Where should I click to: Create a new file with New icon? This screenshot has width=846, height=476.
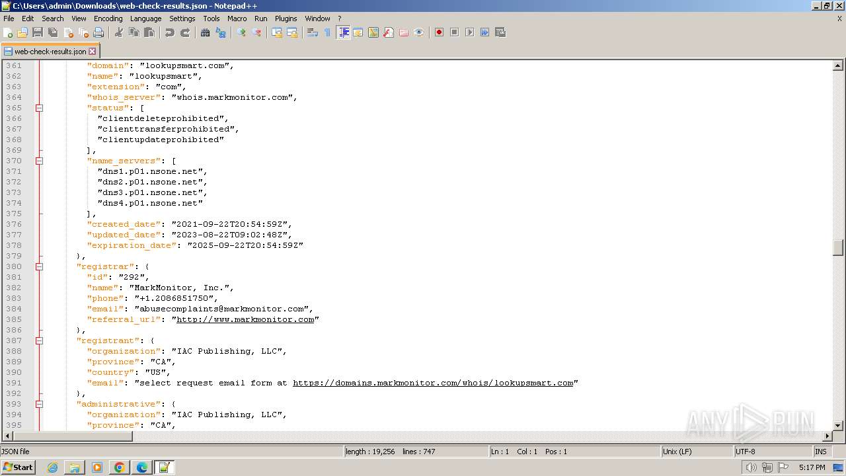(9, 32)
